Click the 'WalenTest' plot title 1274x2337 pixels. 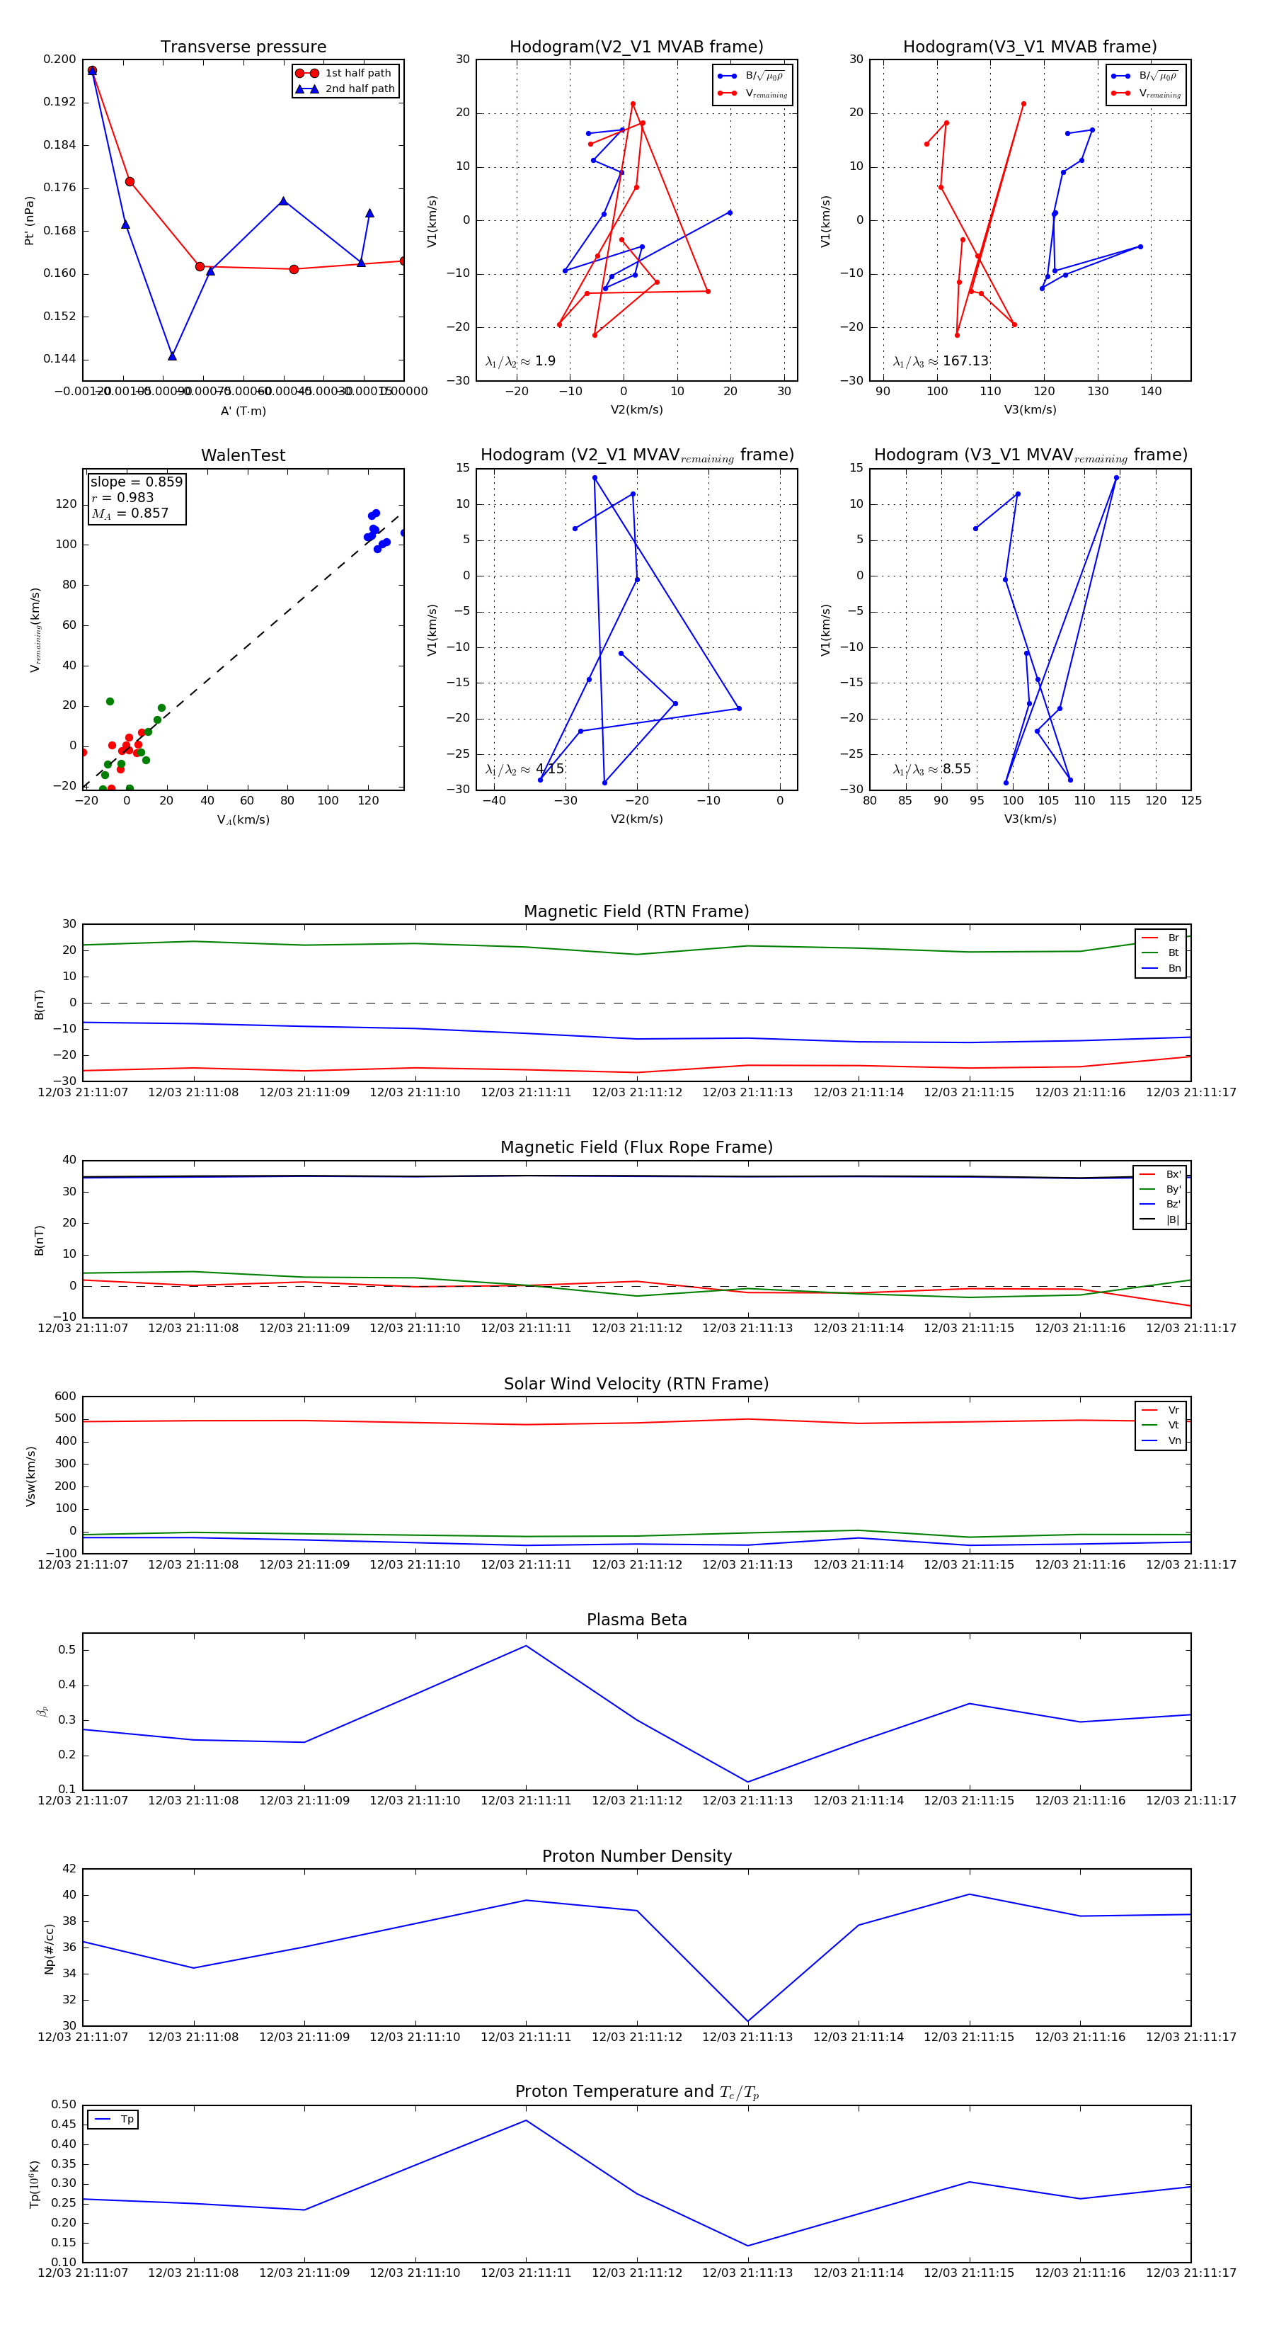point(243,455)
